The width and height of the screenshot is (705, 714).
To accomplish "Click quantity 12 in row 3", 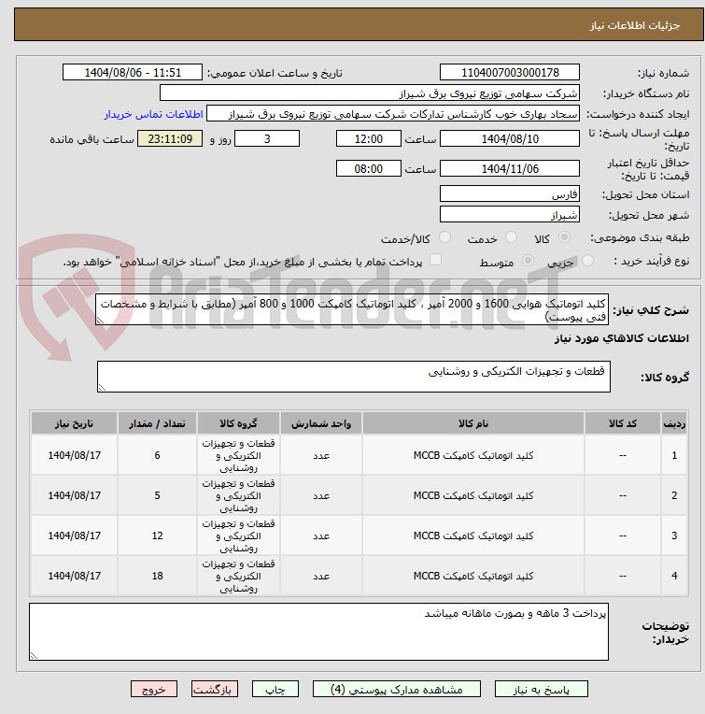I will pyautogui.click(x=157, y=535).
